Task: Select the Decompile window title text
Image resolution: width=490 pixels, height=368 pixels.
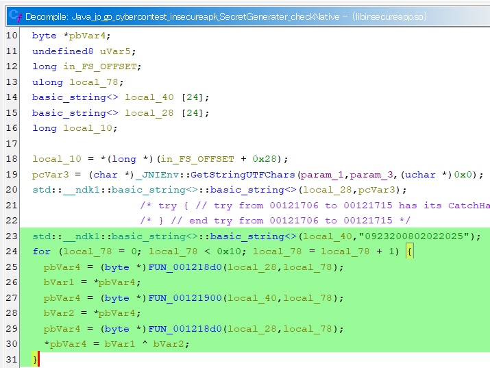Action: point(226,16)
